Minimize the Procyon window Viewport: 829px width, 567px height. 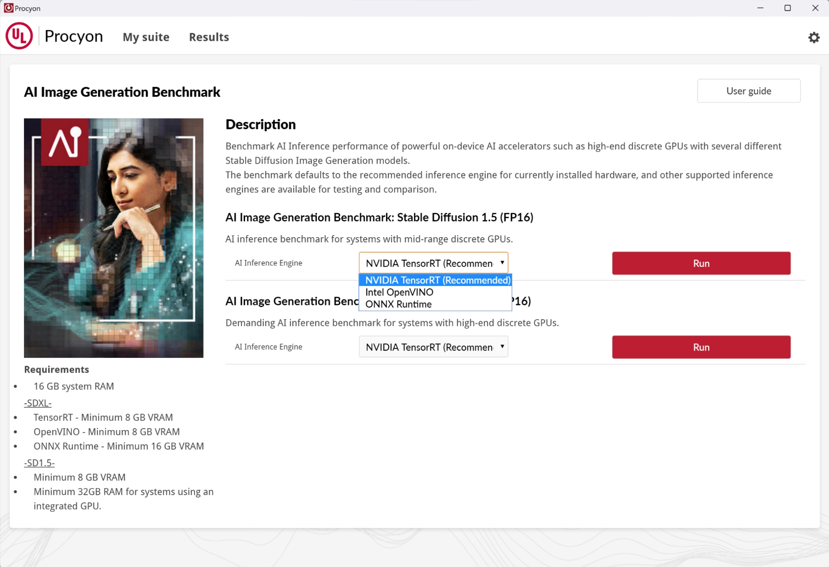tap(760, 8)
